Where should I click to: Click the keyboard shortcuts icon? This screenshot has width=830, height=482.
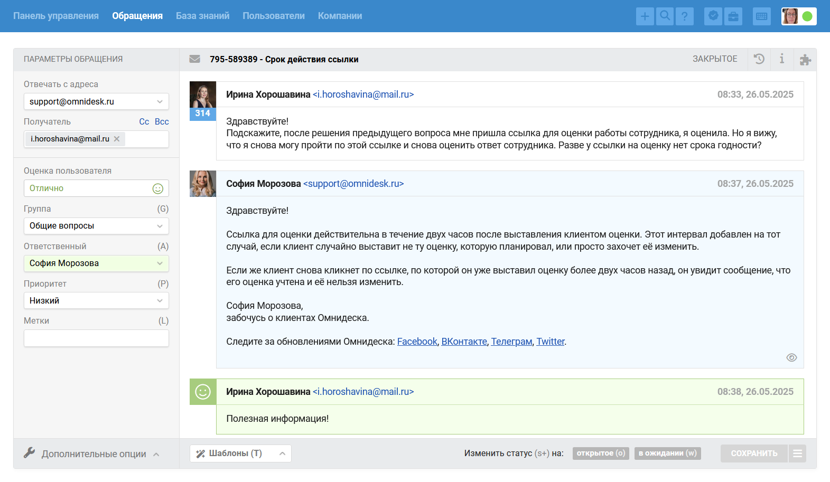tap(761, 16)
